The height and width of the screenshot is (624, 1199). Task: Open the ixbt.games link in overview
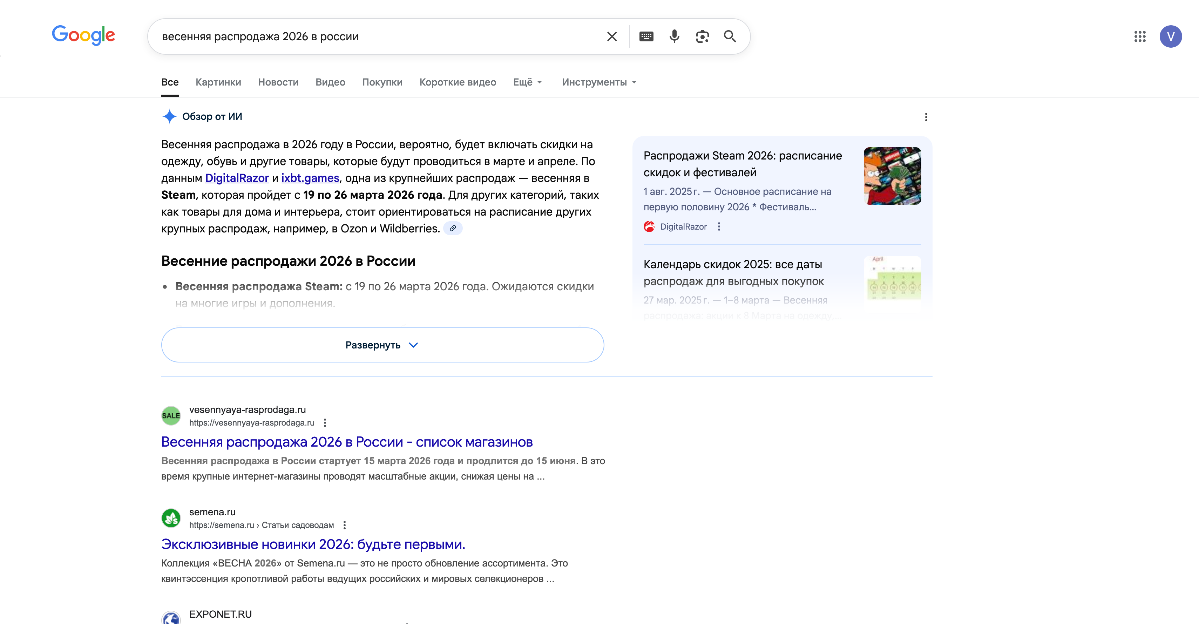(x=310, y=178)
